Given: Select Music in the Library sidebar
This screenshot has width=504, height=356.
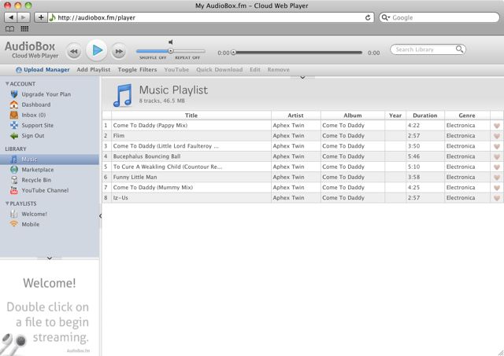Looking at the screenshot, I should pos(50,160).
